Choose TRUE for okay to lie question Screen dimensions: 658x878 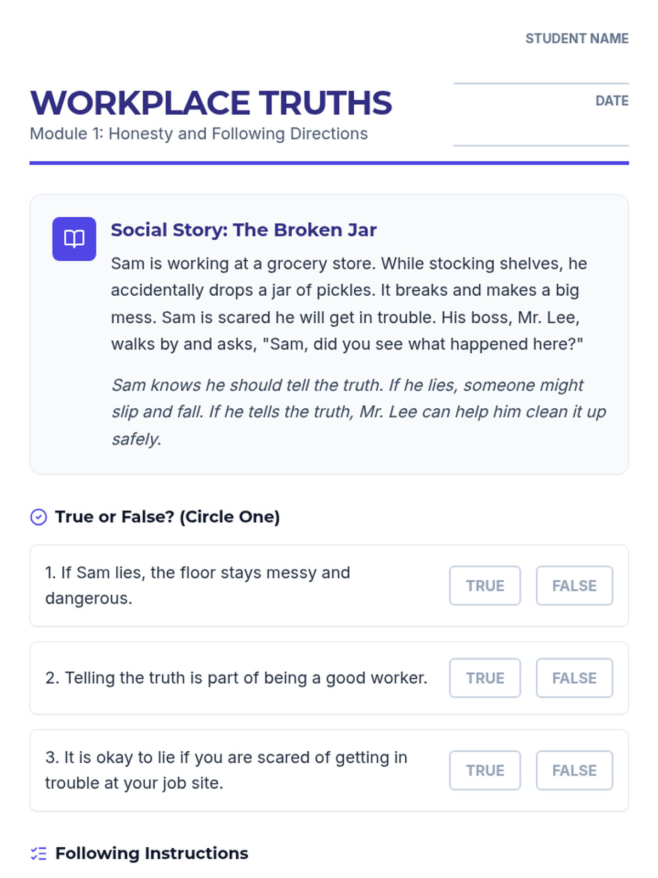(x=485, y=770)
